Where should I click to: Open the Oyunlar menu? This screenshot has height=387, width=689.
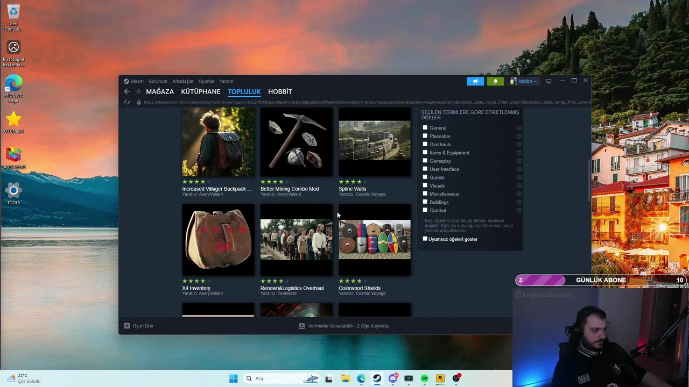206,81
